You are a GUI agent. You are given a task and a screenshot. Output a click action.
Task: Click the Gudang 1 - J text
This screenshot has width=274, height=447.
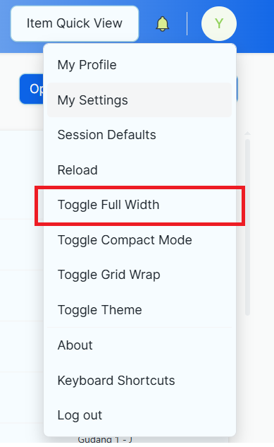(x=105, y=439)
